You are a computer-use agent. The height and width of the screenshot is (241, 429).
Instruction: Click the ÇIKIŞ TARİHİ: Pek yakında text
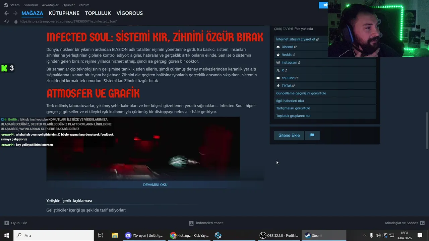point(293,29)
